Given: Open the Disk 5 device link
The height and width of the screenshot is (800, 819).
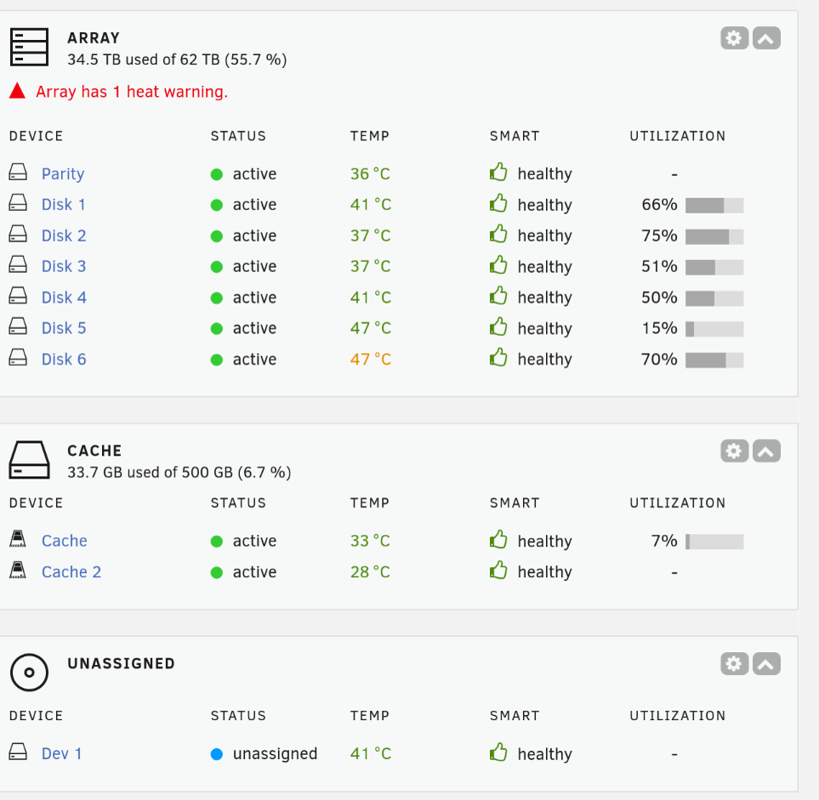Looking at the screenshot, I should (64, 328).
